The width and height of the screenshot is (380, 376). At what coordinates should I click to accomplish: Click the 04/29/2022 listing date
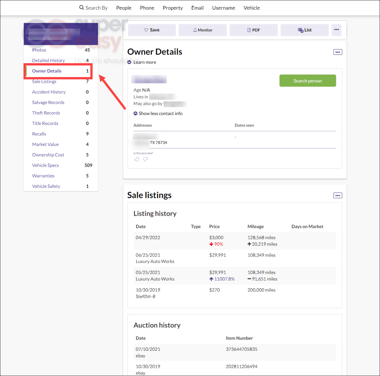[148, 238]
